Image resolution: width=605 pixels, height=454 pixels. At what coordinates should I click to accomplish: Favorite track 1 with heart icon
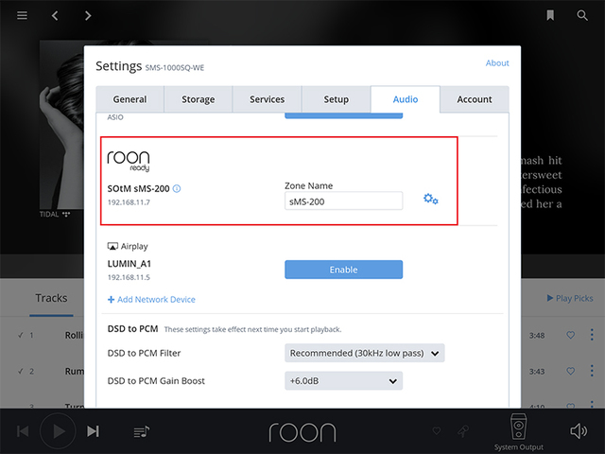pos(571,335)
